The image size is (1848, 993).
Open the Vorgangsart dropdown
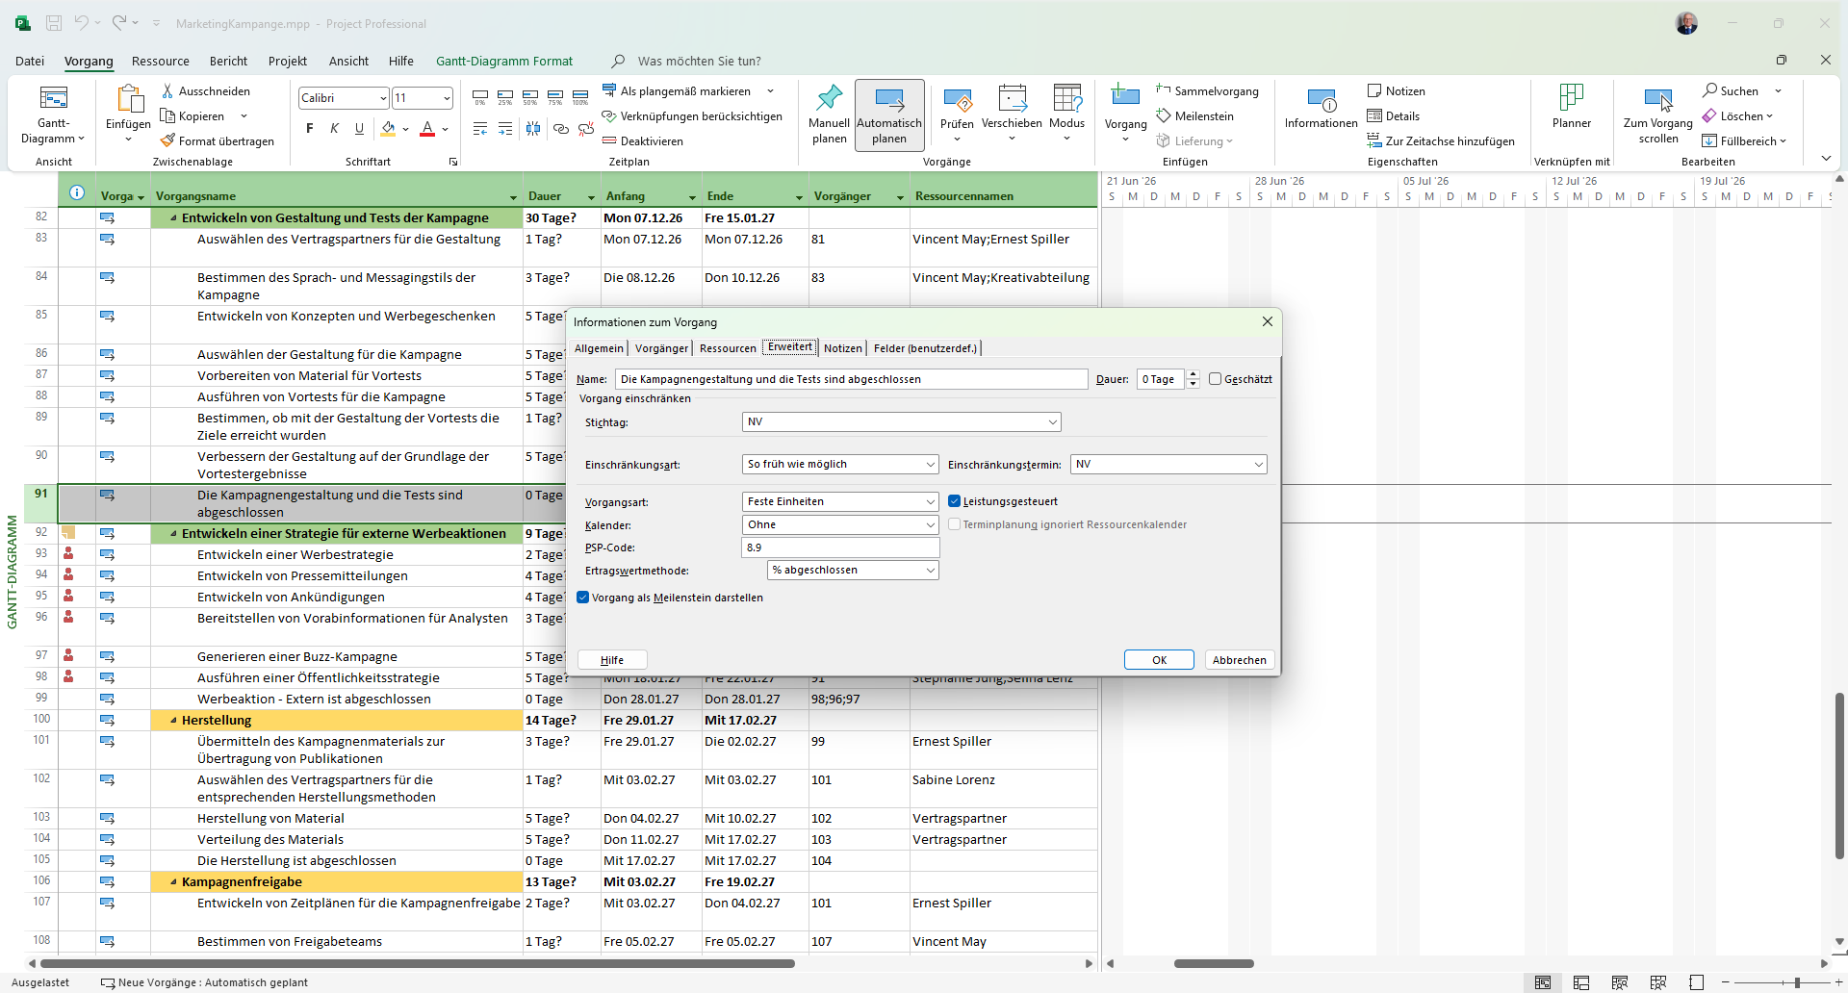coord(930,501)
